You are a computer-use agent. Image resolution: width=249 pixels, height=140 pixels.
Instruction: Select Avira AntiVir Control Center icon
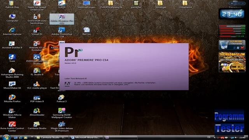pos(12,127)
